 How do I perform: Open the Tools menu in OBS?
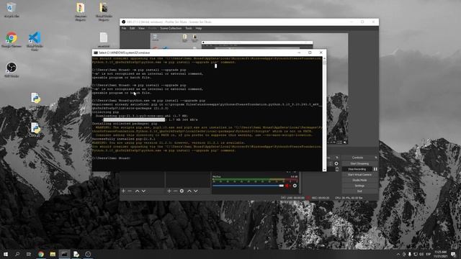189,28
